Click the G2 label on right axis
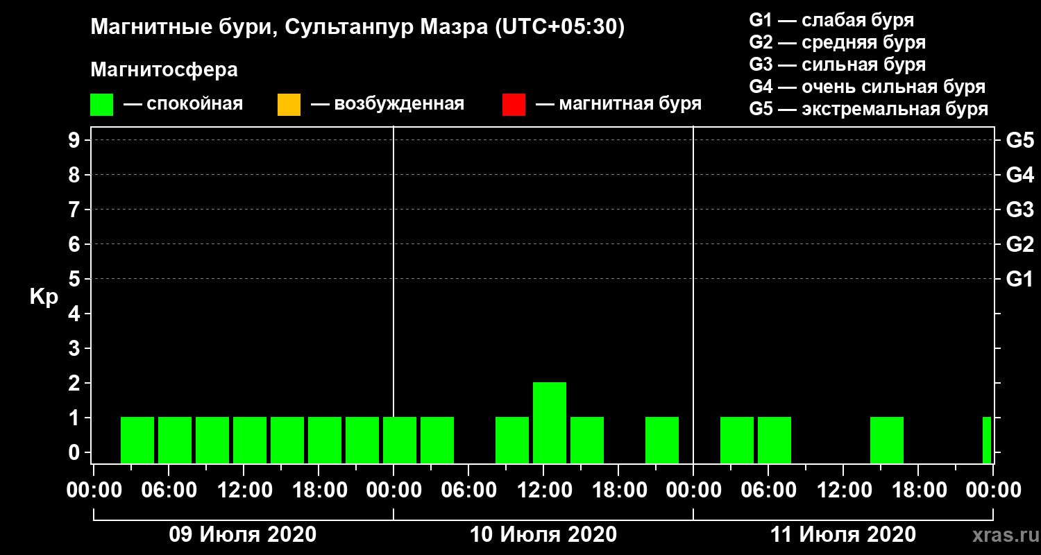 click(x=1019, y=245)
